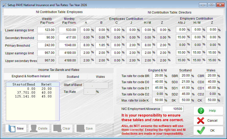227x139 pixels.
Task: Click the StartofBand column header
Action: (24, 84)
